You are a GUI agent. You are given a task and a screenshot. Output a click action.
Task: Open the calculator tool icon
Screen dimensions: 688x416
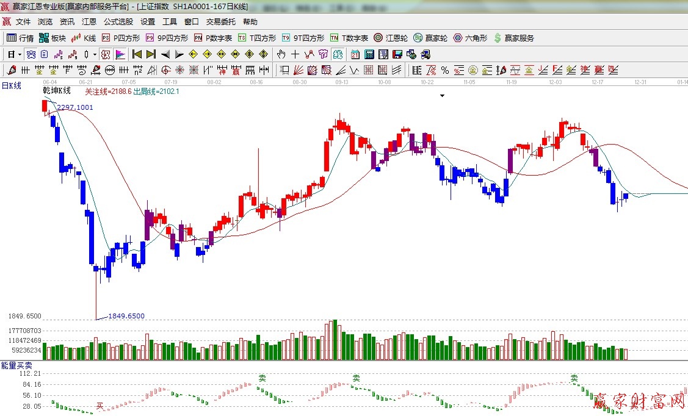[x=369, y=54]
